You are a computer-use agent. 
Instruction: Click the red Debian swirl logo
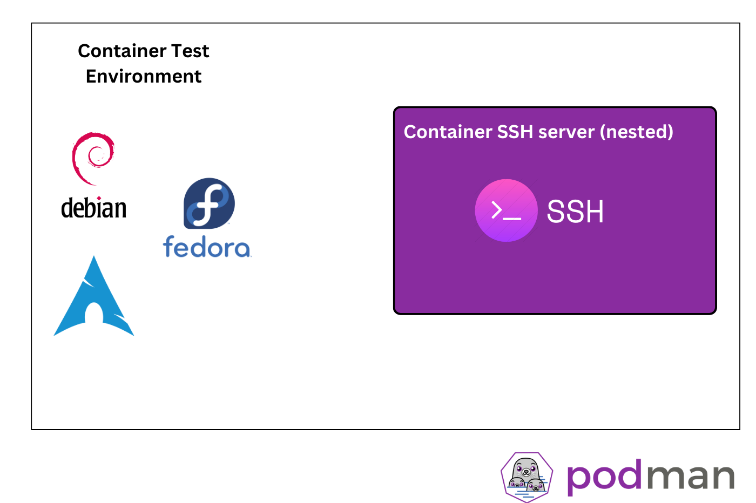coord(93,158)
